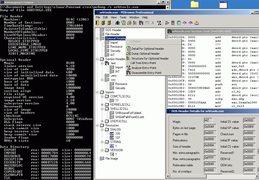Expand the KERNEL32.DLL import node
This screenshot has height=180, width=259.
pos(102,105)
